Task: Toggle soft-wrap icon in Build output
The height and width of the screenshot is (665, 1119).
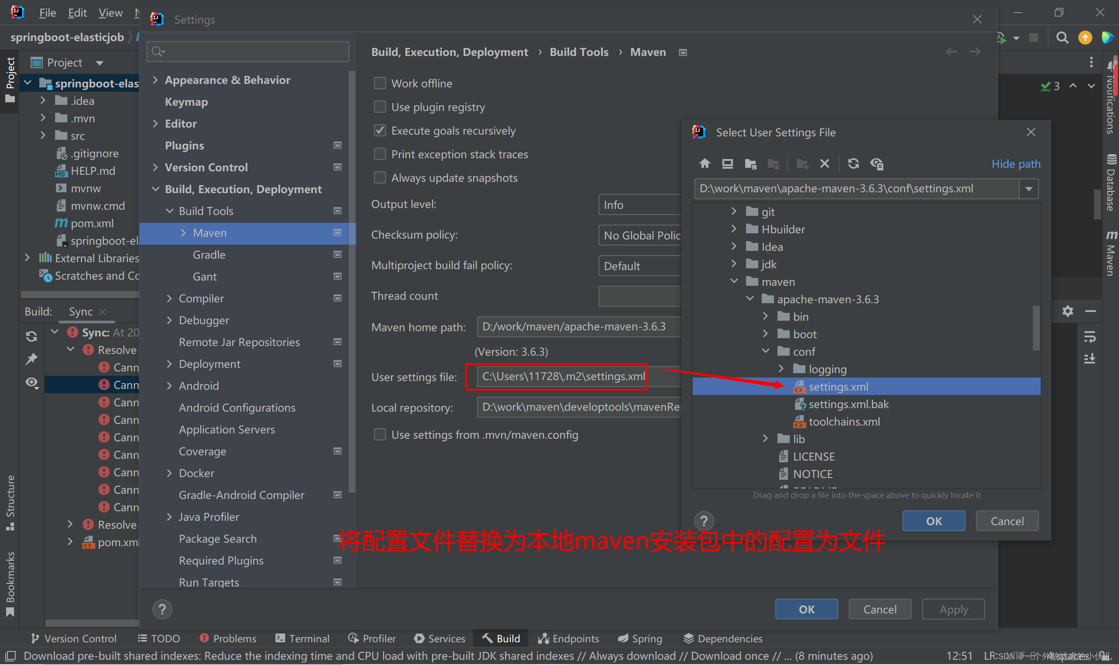Action: click(1090, 336)
